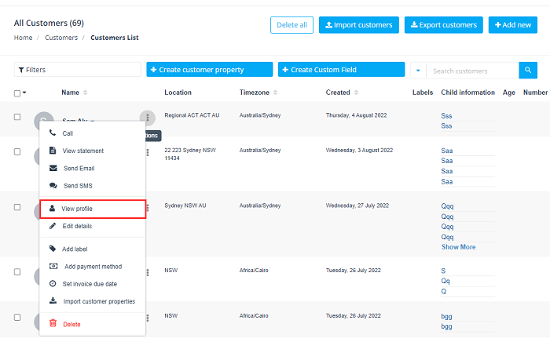Expand the bulk-select caret next to header checkbox
This screenshot has height=342, width=550.
[x=25, y=93]
